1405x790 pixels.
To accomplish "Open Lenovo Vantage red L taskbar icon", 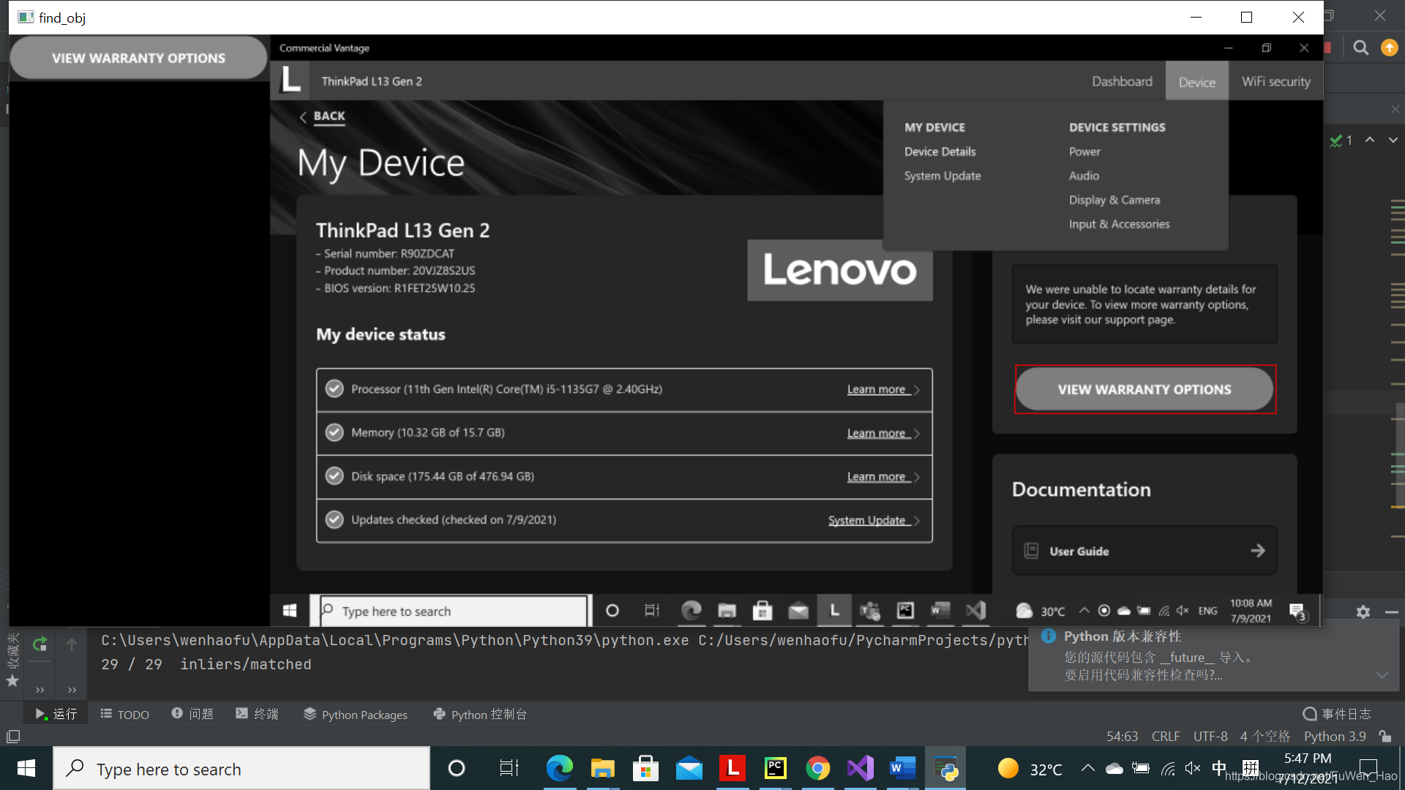I will click(732, 768).
